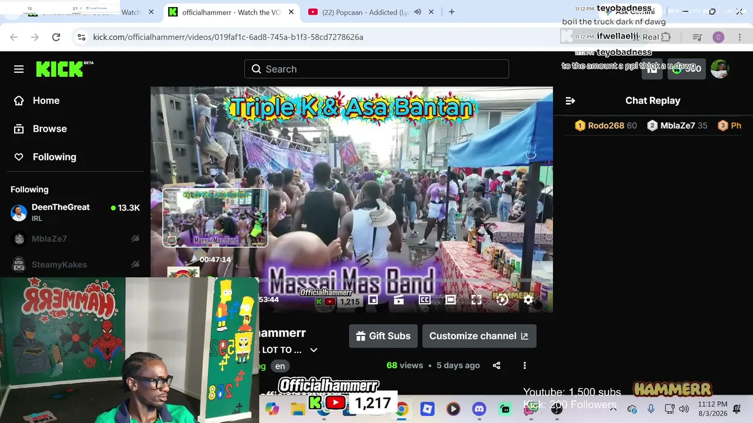Open Chrome extensions puzzle icon
This screenshot has height=423, width=753.
click(x=666, y=37)
